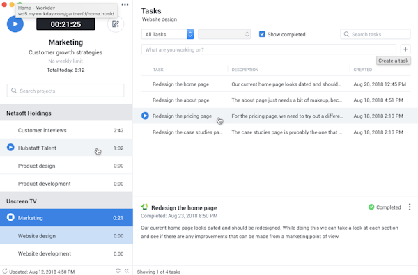The image size is (418, 275).
Task: Click the No weekly limit text
Action: point(65,61)
